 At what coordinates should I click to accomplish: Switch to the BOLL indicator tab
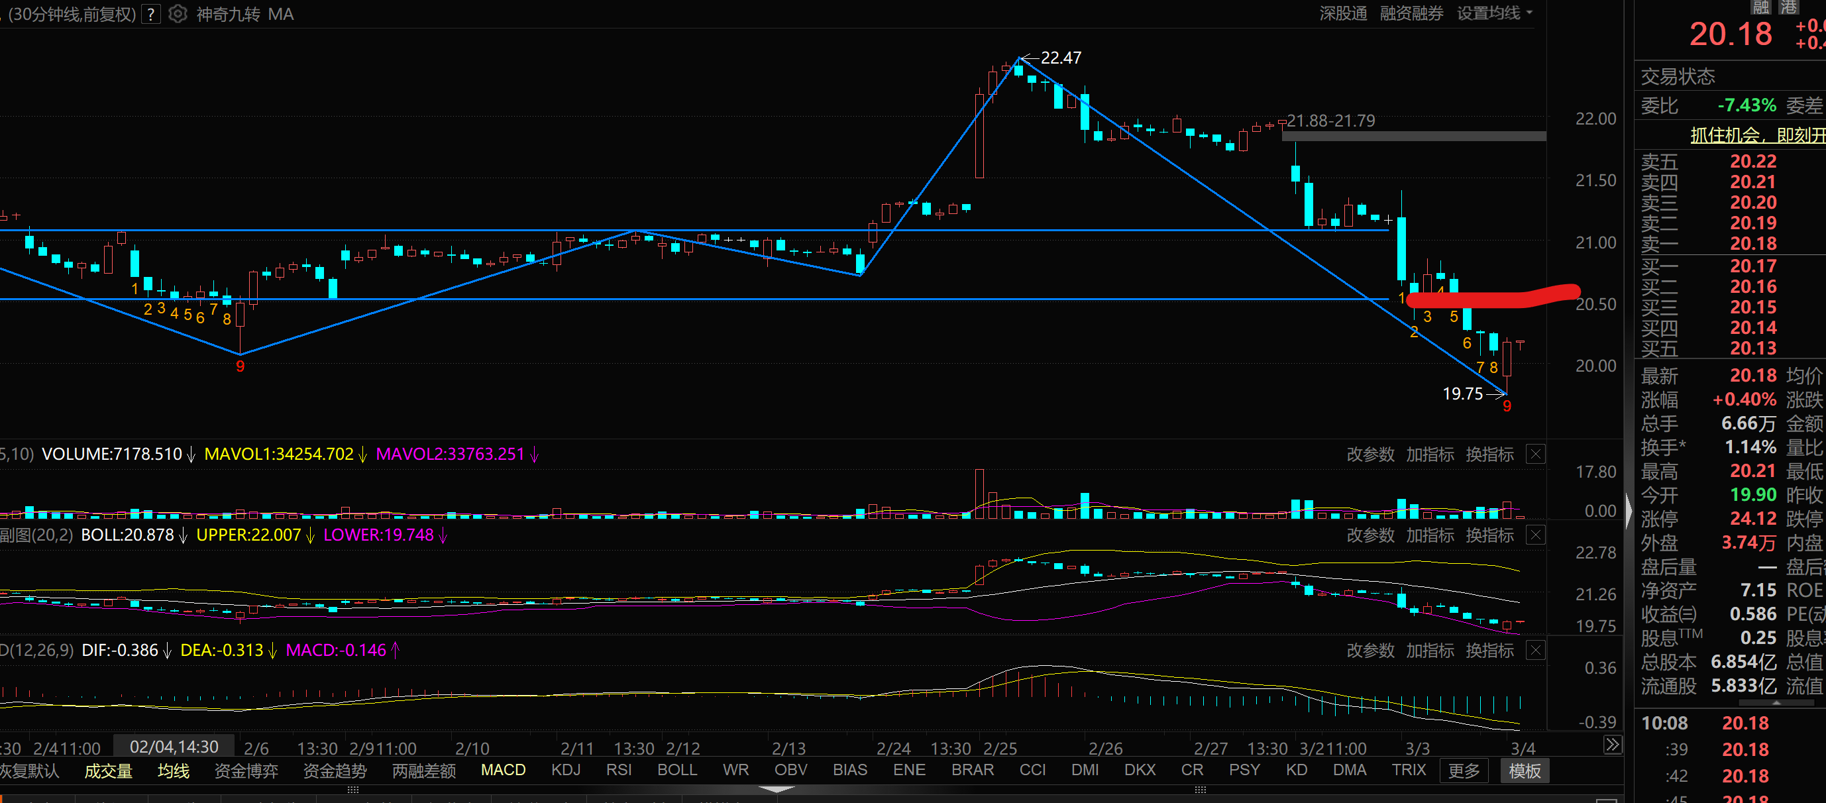point(677,771)
